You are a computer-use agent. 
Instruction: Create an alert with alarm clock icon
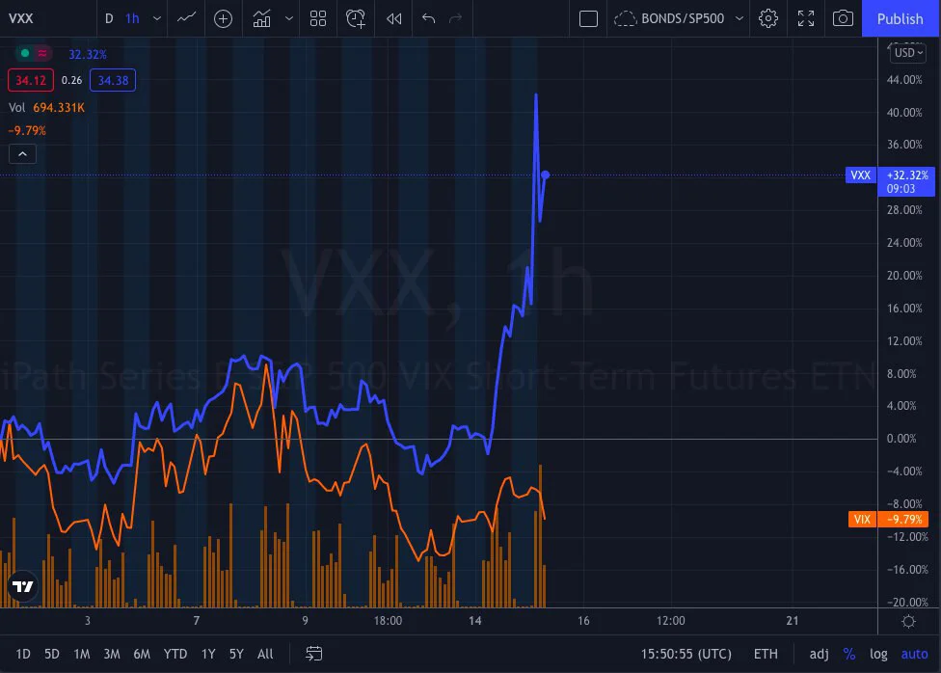pyautogui.click(x=355, y=18)
